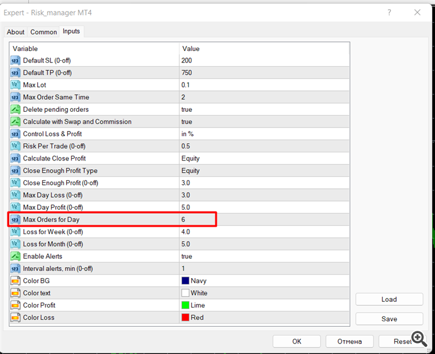
Task: Edit the Max Lot value 0.1
Action: (x=264, y=85)
